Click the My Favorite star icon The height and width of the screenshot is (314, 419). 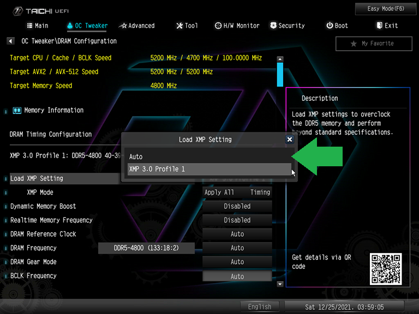click(354, 44)
